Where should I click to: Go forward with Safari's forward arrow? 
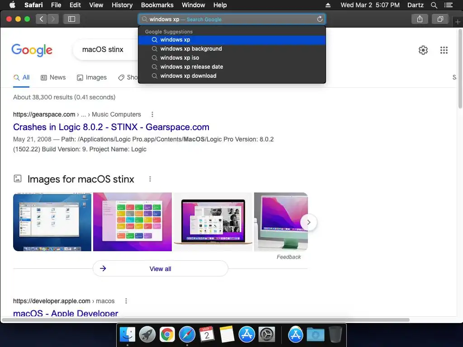53,19
